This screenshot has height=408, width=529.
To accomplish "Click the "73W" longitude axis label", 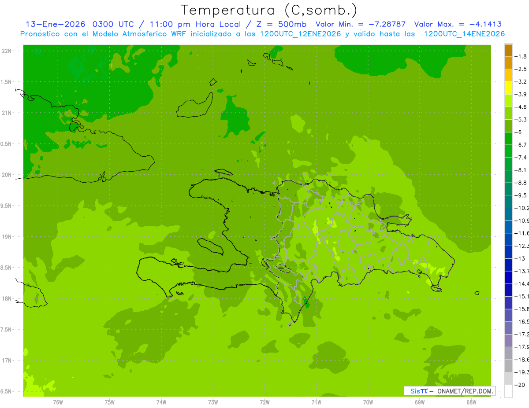I will tap(213, 402).
